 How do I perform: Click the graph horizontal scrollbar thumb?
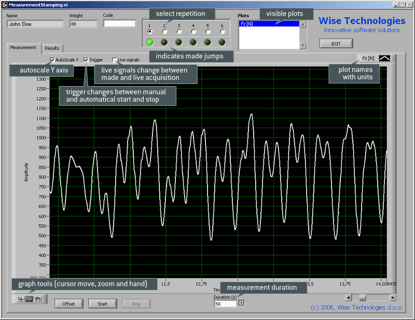click(x=362, y=298)
